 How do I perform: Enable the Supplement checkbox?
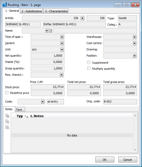pos(89,62)
